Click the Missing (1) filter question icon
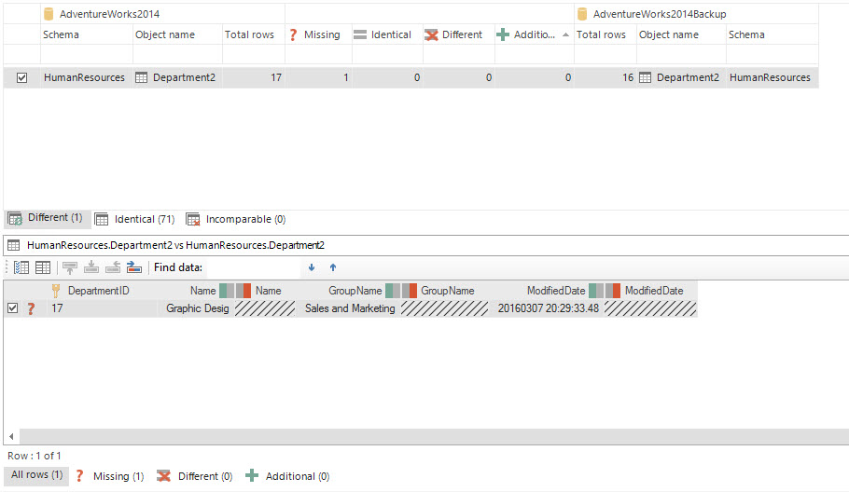Image resolution: width=849 pixels, height=492 pixels. click(79, 476)
